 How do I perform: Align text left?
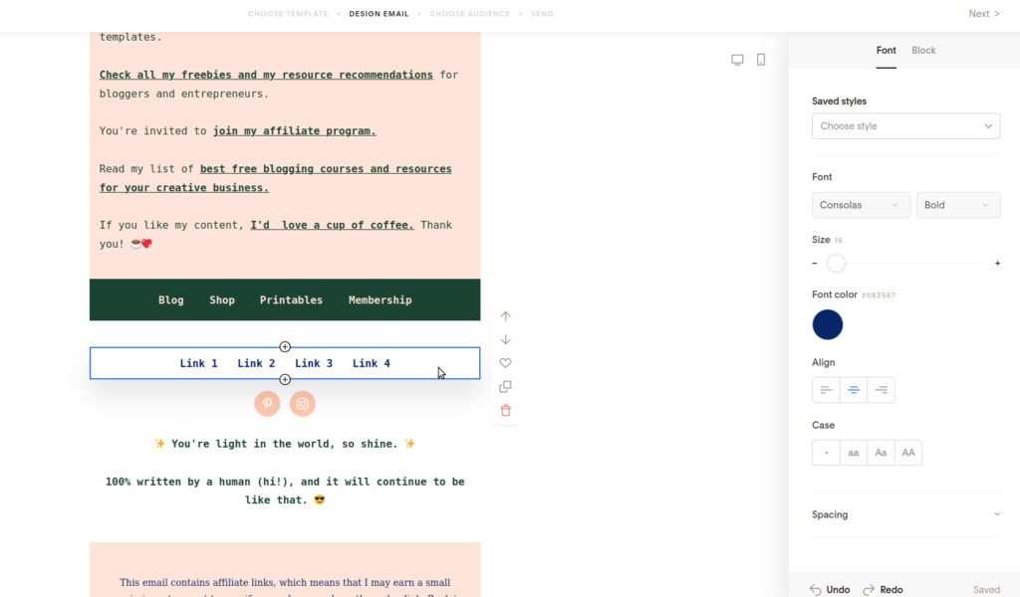click(826, 390)
